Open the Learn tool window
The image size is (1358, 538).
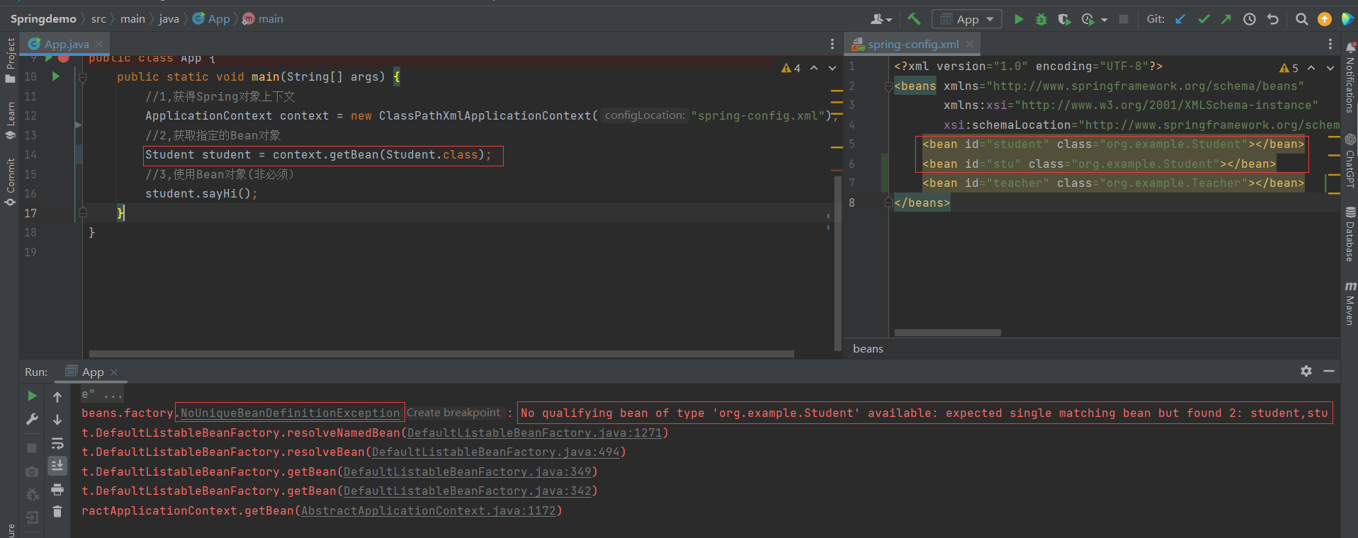click(x=10, y=120)
